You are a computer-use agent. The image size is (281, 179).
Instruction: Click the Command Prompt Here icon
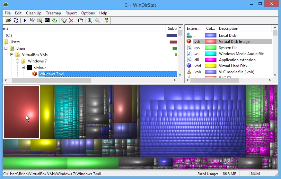(47, 20)
